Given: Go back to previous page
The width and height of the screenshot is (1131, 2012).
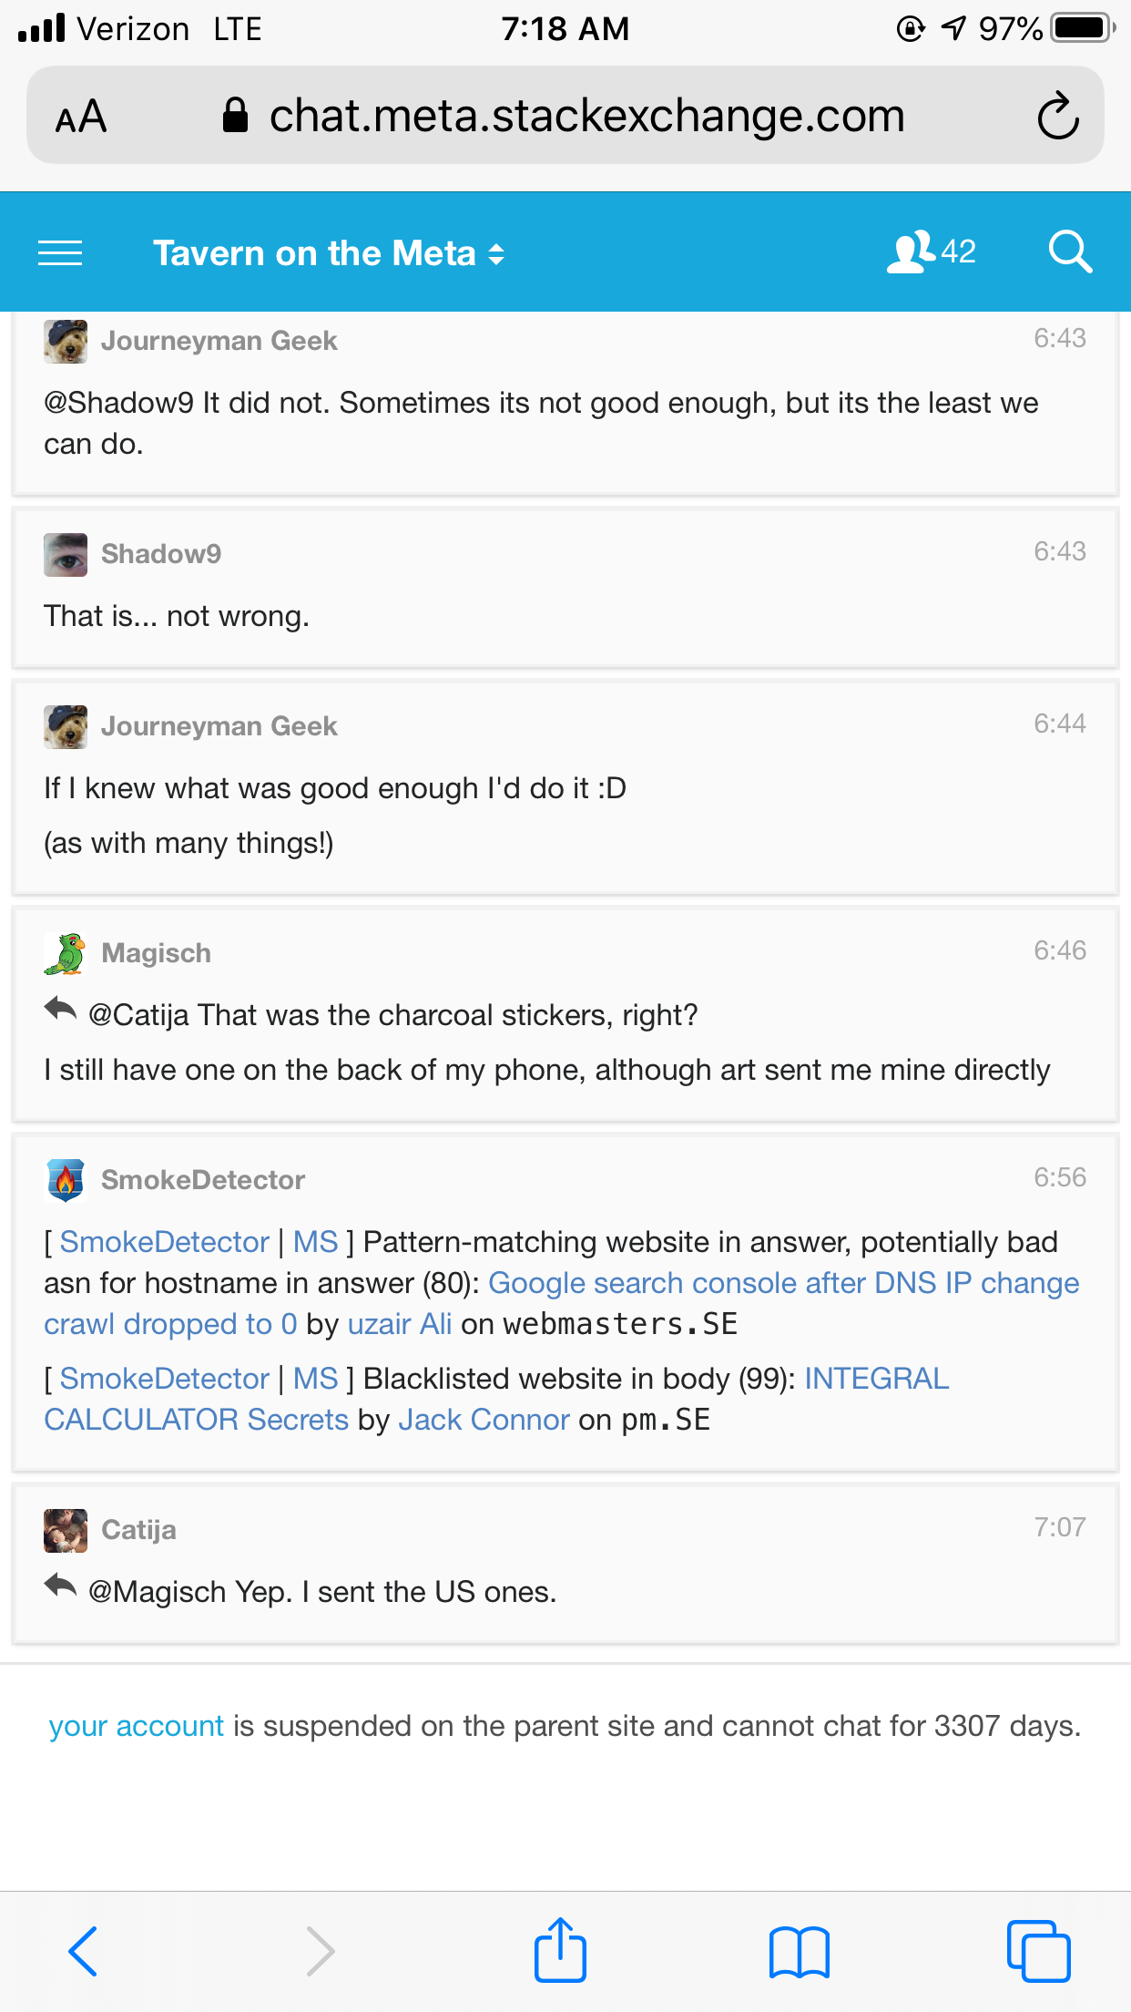Looking at the screenshot, I should 83,1951.
